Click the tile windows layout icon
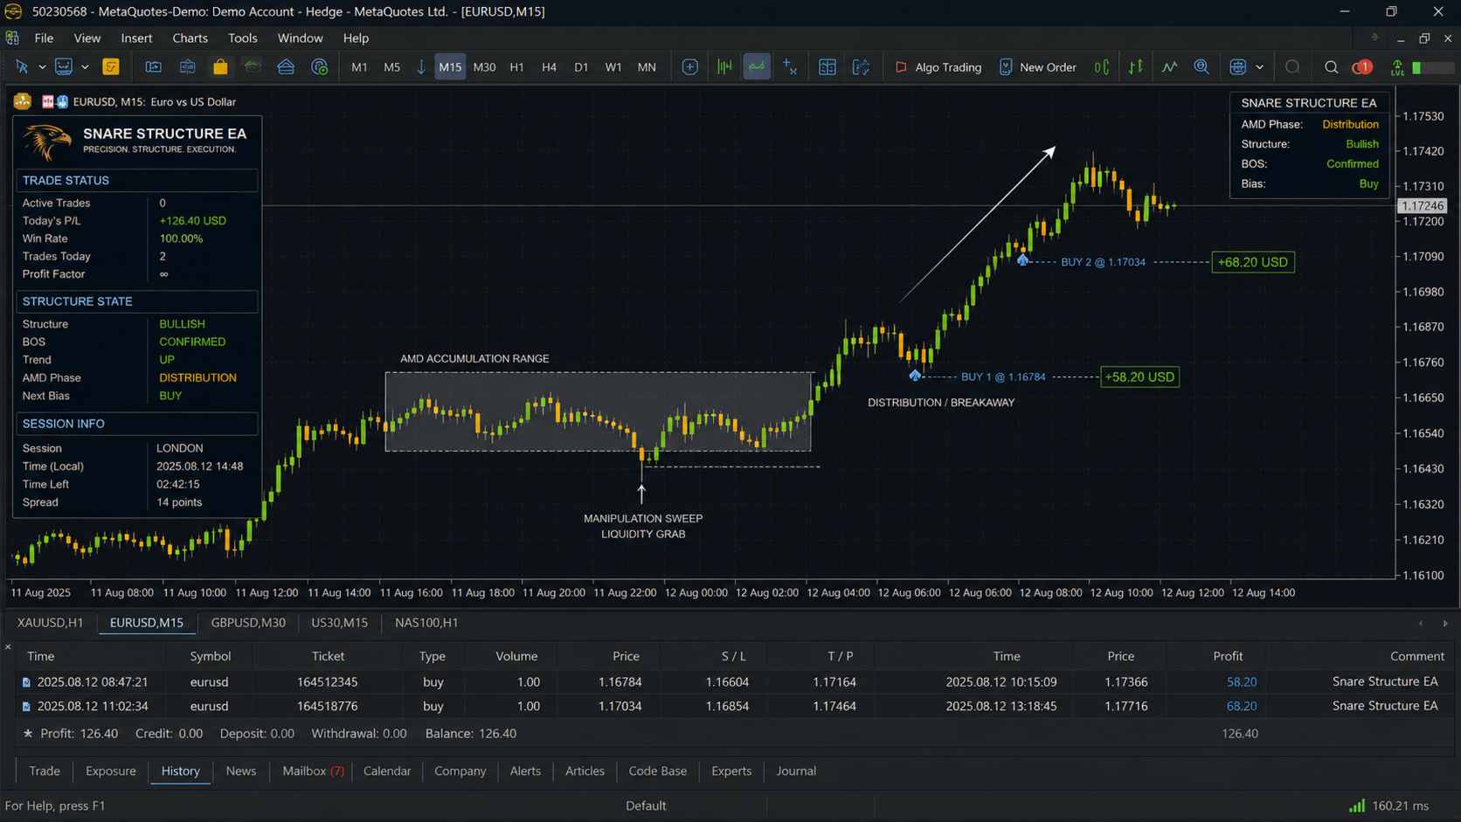The height and width of the screenshot is (822, 1461). [x=827, y=66]
